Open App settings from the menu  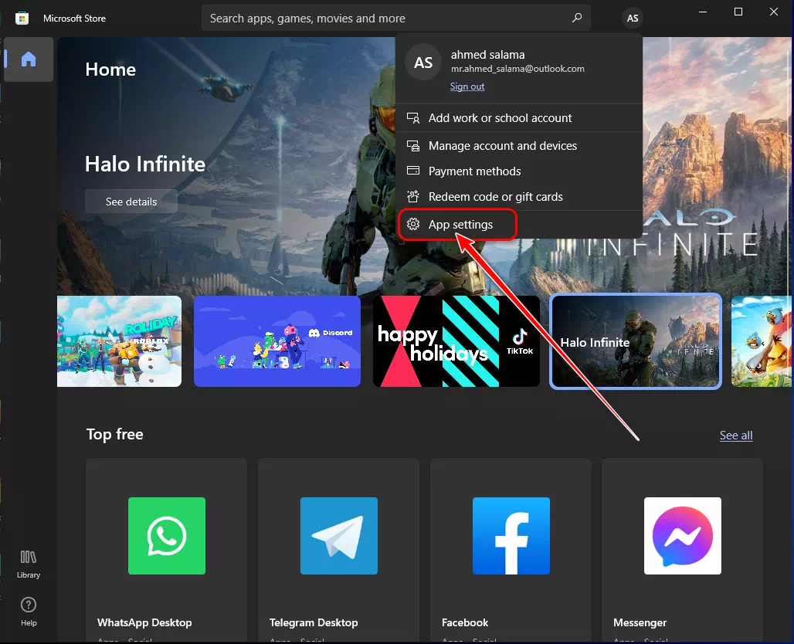pyautogui.click(x=518, y=224)
